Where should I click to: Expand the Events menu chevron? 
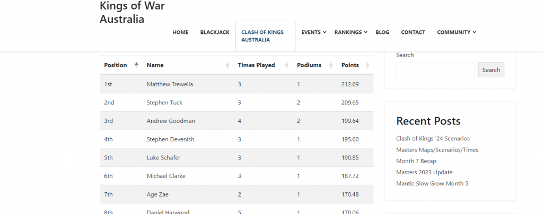tap(325, 32)
